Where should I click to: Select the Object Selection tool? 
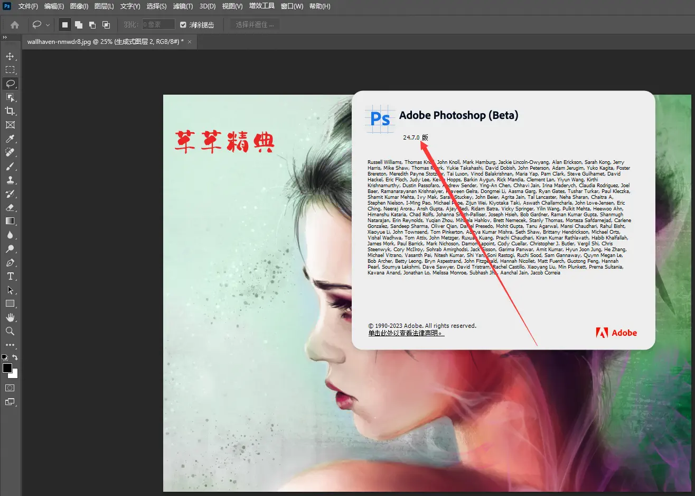(10, 97)
